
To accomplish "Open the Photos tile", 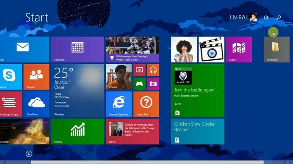I will click(x=119, y=77).
